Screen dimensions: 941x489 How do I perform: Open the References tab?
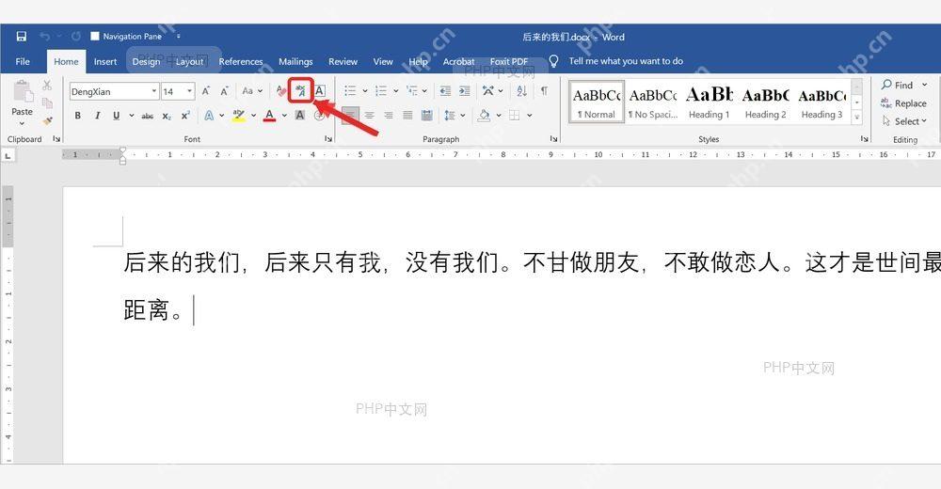click(241, 61)
